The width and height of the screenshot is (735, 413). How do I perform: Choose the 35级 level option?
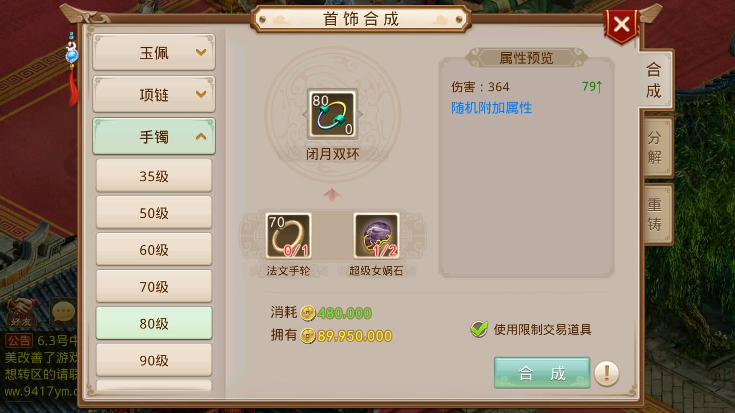tap(154, 176)
